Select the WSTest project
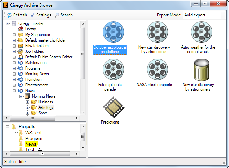The height and width of the screenshot is (168, 229). 33,133
